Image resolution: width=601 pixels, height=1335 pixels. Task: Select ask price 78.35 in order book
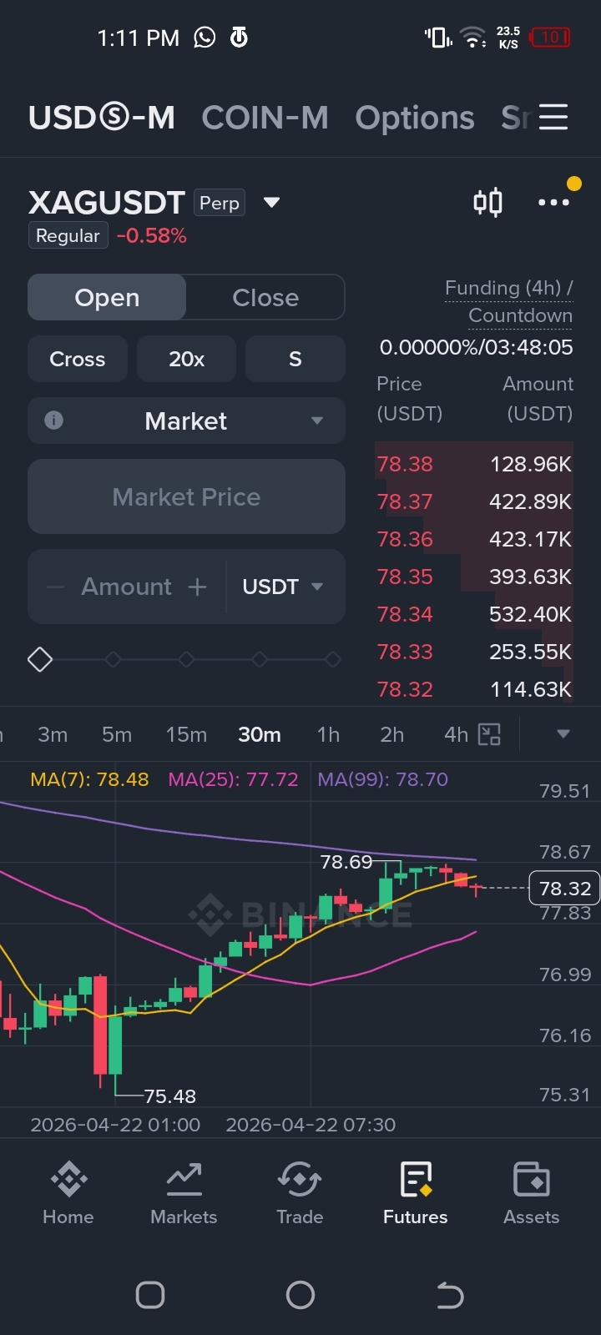[405, 577]
